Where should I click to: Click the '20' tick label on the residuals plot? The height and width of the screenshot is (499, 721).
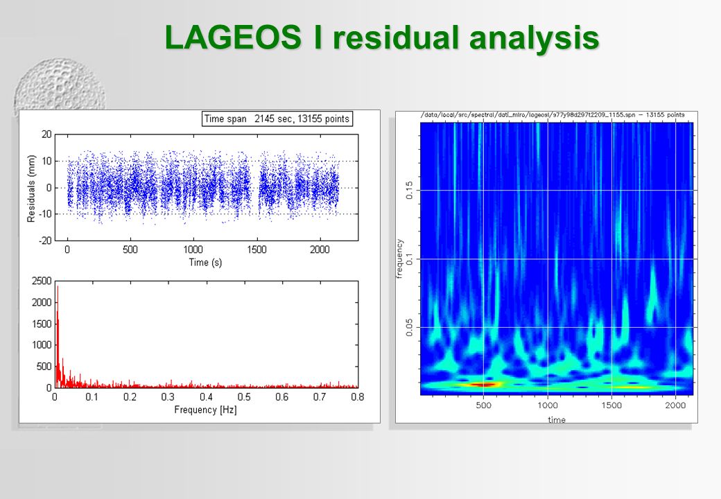tap(47, 134)
